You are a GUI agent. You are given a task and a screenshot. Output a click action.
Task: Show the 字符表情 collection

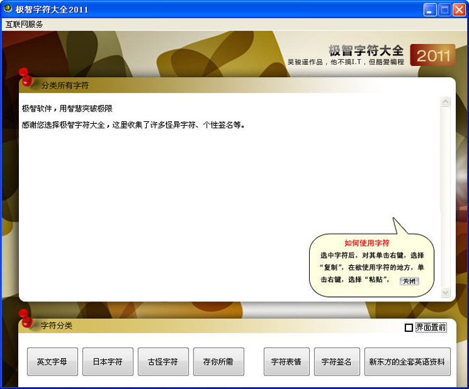286,362
